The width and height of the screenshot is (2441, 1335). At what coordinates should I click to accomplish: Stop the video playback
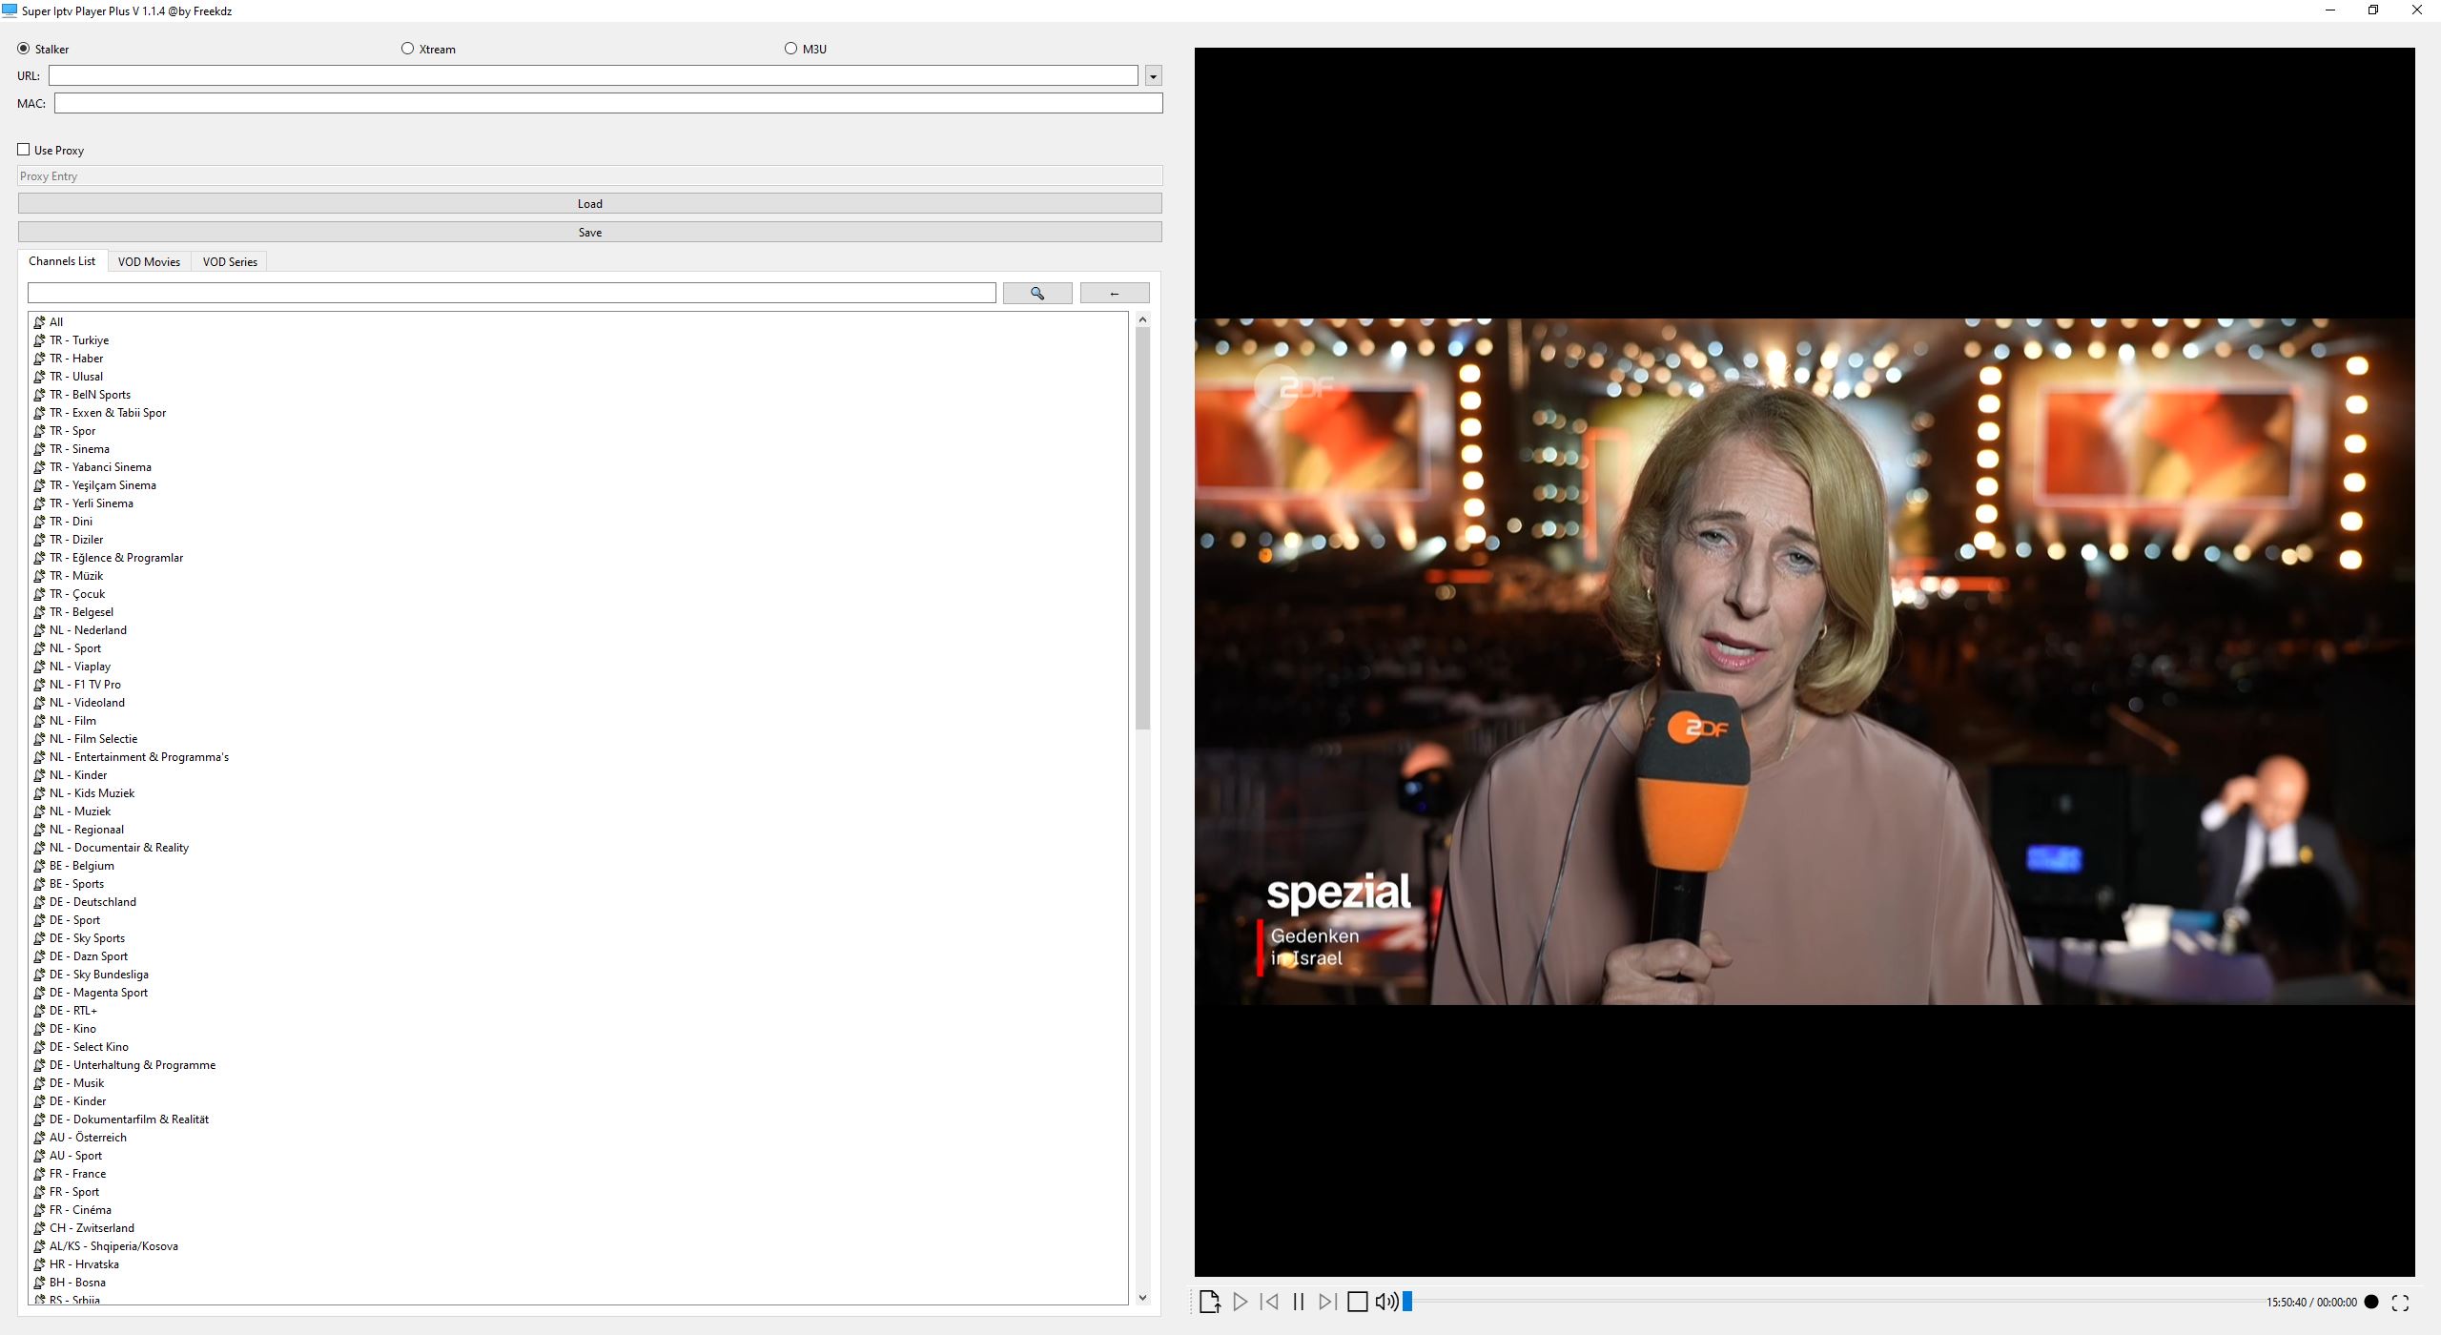pyautogui.click(x=1357, y=1302)
